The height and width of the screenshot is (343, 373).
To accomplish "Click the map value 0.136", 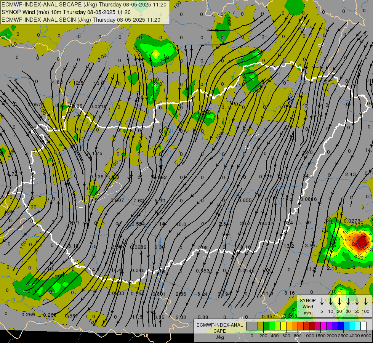I will pyautogui.click(x=97, y=176).
